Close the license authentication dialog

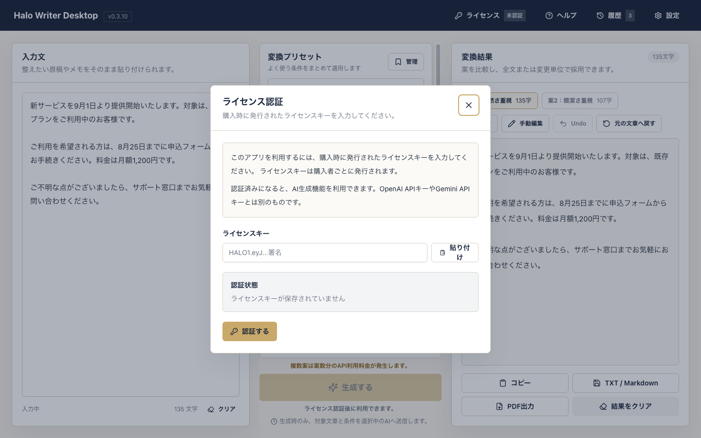[x=468, y=105]
